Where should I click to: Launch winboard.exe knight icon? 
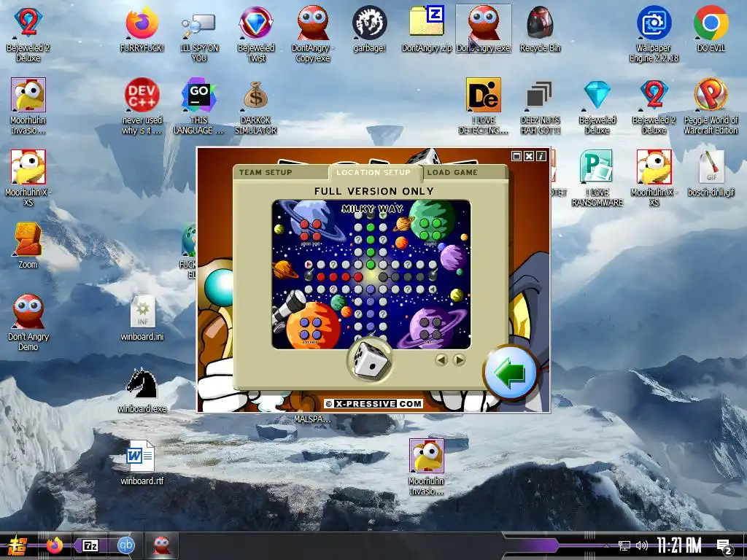[142, 391]
